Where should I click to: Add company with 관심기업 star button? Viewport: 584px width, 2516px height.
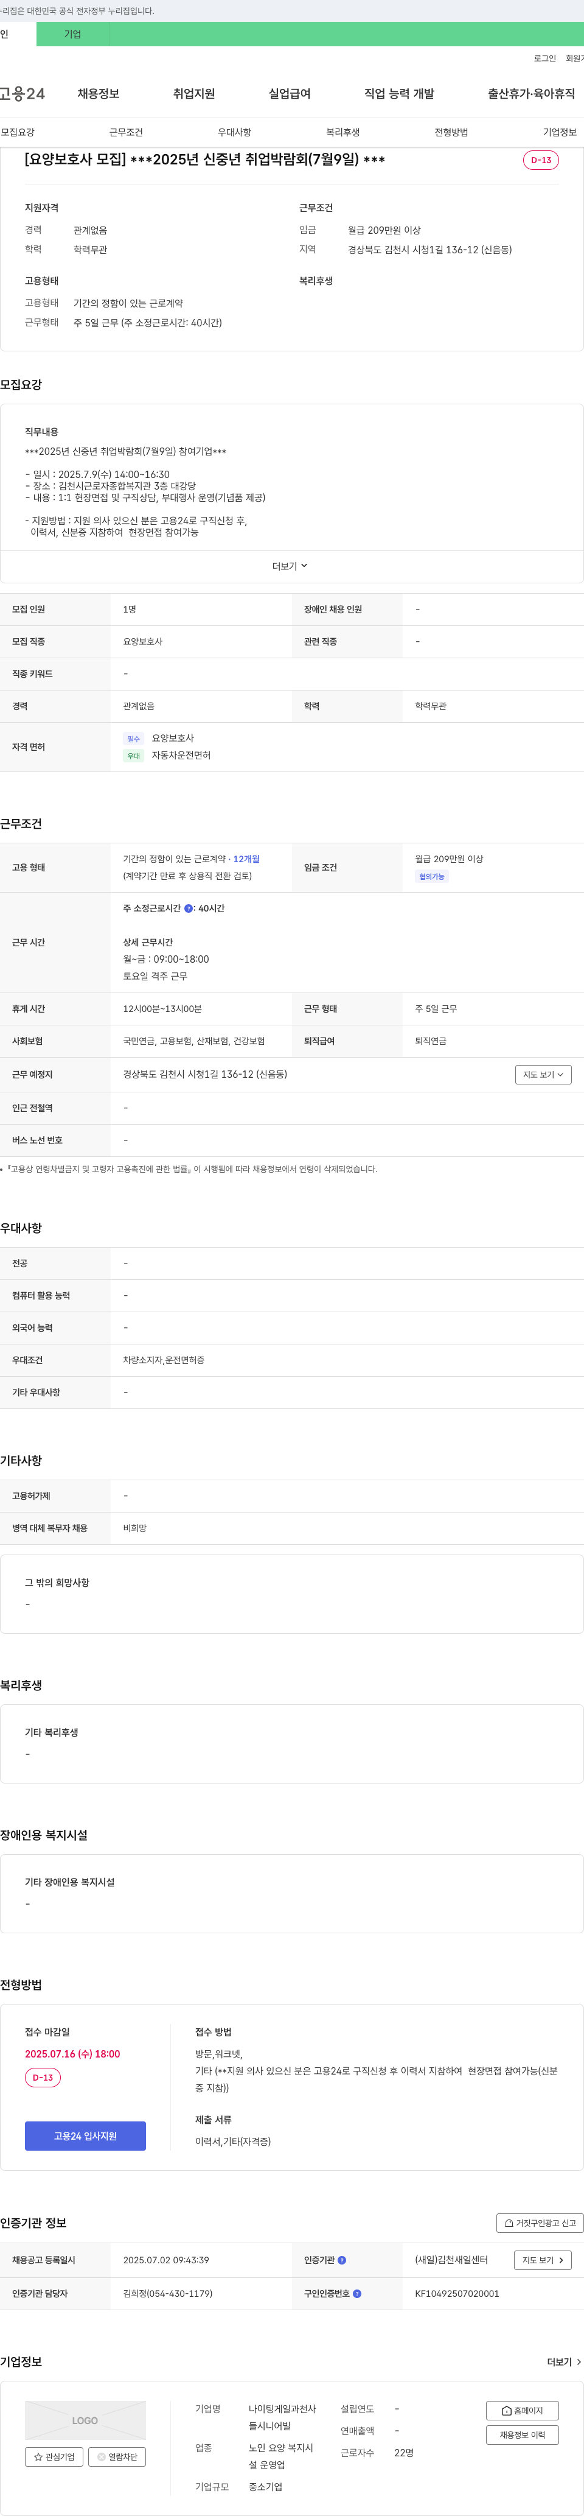tap(54, 2456)
